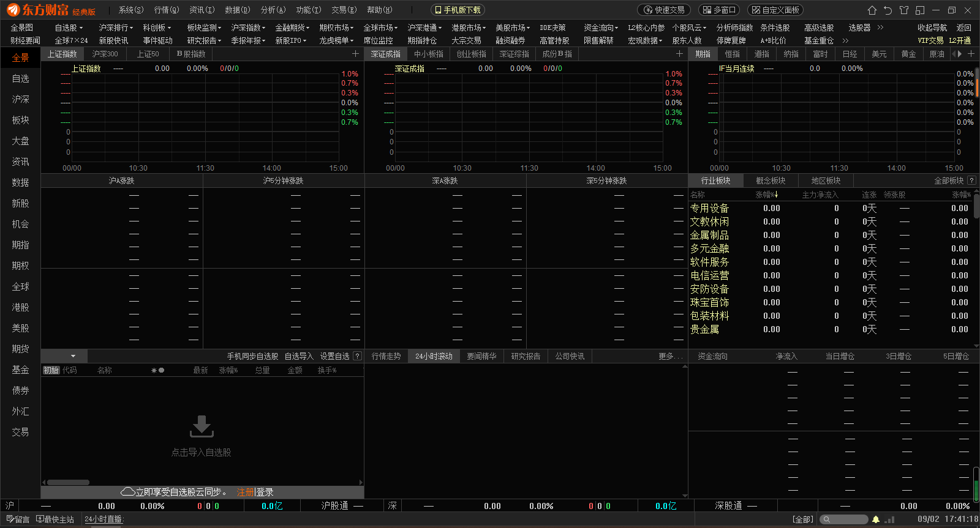Click the 快速交易 button

(664, 10)
